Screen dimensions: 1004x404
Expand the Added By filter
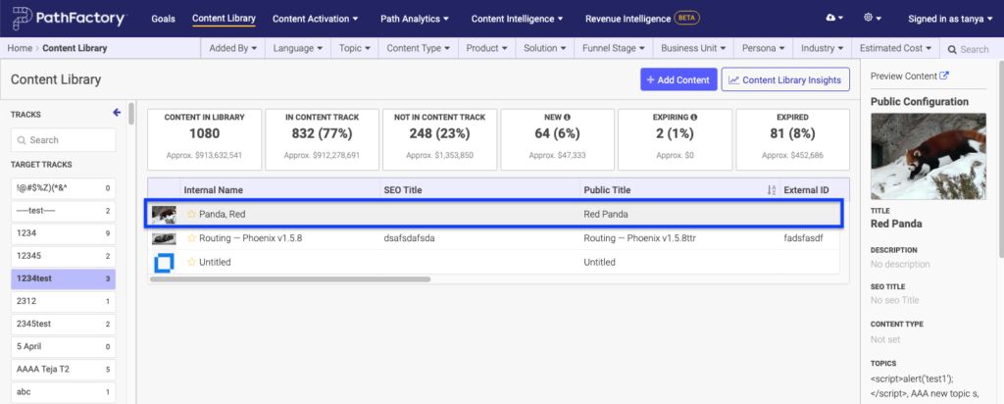pyautogui.click(x=233, y=48)
